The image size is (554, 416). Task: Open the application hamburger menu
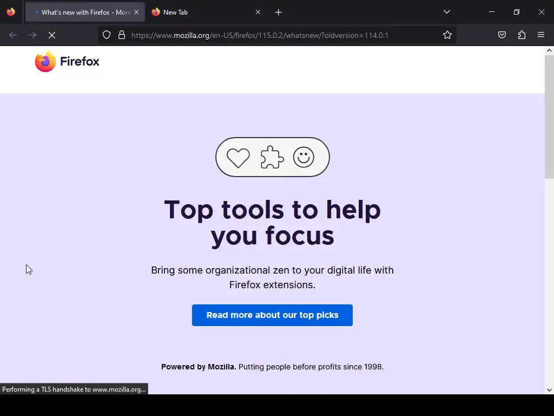coord(541,35)
